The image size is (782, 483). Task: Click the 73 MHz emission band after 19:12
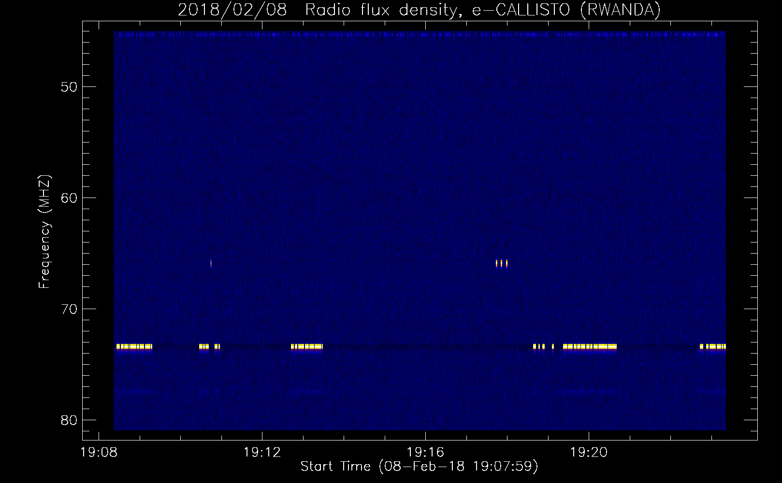pos(307,347)
